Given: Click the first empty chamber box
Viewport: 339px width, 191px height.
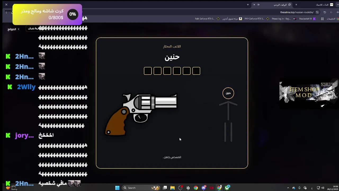Looking at the screenshot, I should 148,71.
